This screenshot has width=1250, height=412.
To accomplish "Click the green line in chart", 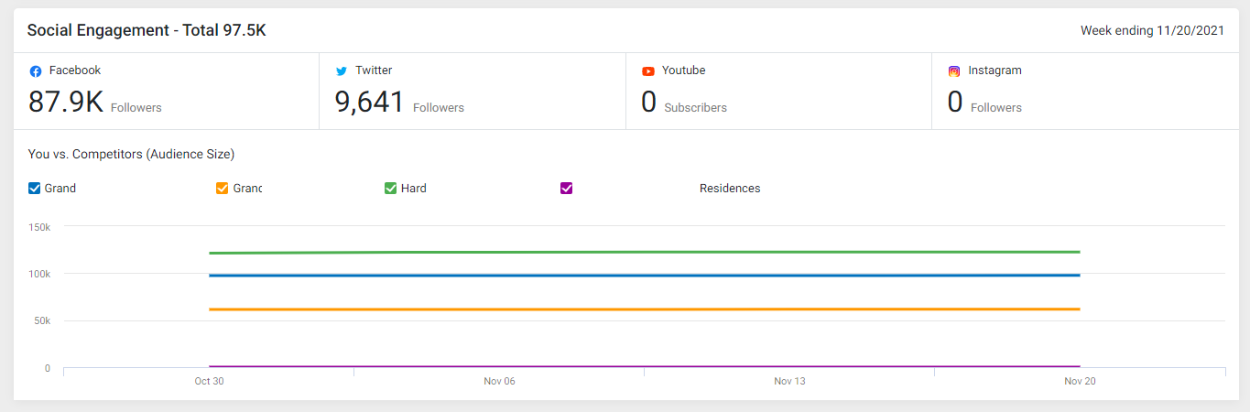I will click(645, 252).
